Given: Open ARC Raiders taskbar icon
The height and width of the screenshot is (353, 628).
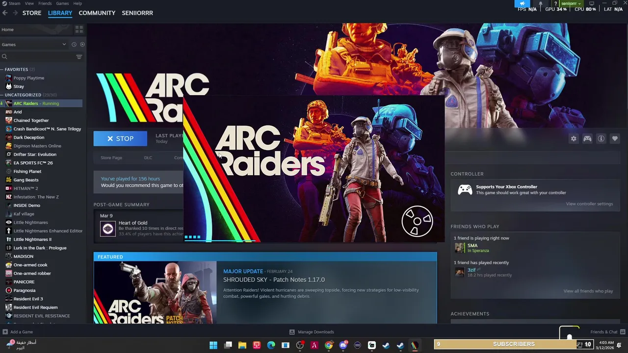Looking at the screenshot, I should pos(415,346).
